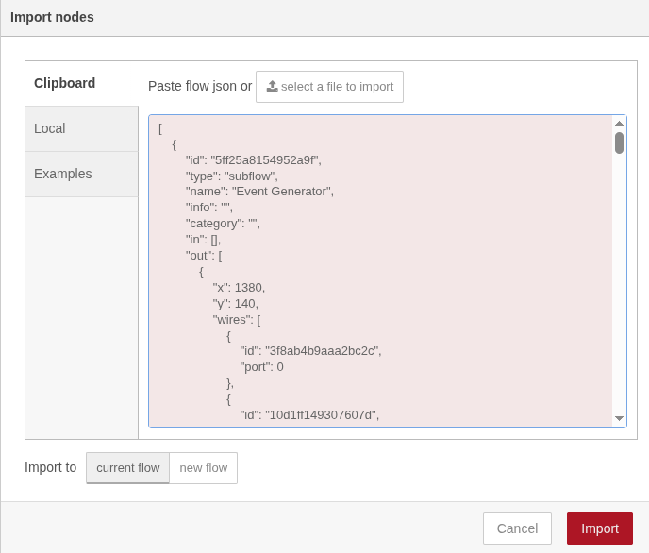649x553 pixels.
Task: Click the scrollbar up arrow in JSON box
Action: pos(619,124)
